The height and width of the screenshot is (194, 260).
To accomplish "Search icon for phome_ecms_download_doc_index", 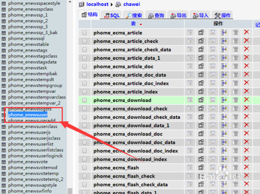I will (x=213, y=150).
